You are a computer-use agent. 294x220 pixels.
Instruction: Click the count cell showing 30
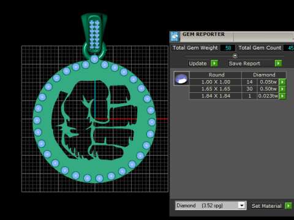(249, 89)
